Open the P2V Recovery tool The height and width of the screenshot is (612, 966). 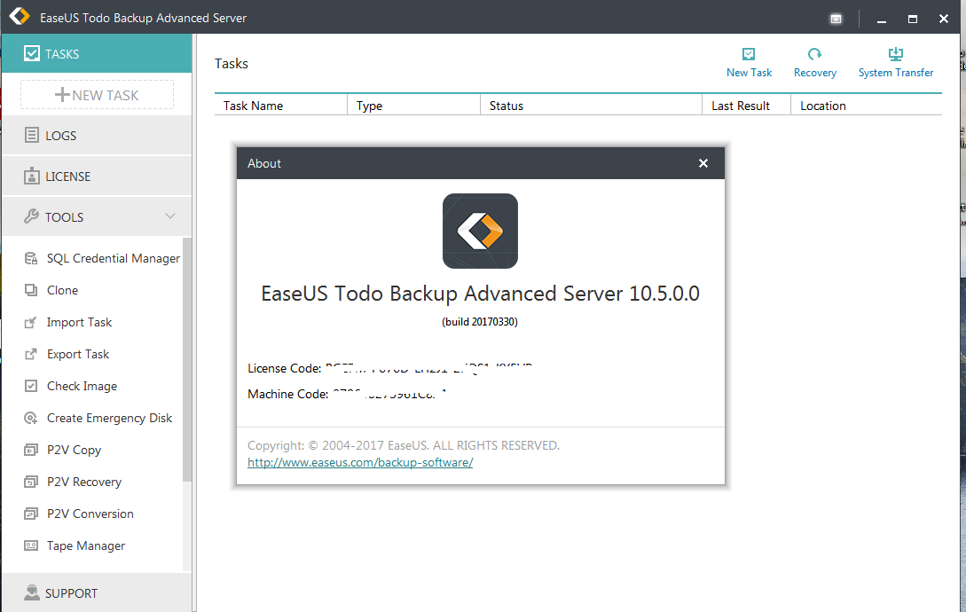click(85, 481)
